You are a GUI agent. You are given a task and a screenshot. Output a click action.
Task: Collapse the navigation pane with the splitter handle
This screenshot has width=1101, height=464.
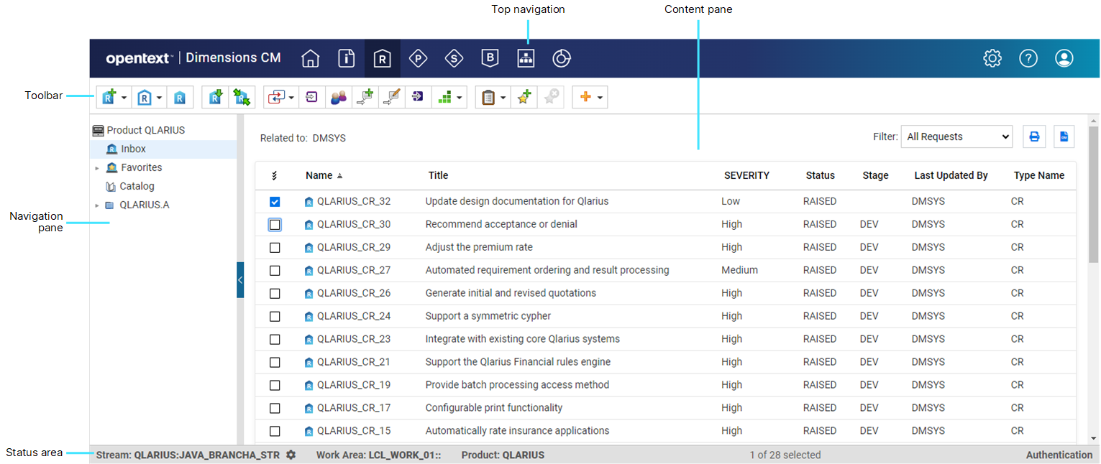240,280
